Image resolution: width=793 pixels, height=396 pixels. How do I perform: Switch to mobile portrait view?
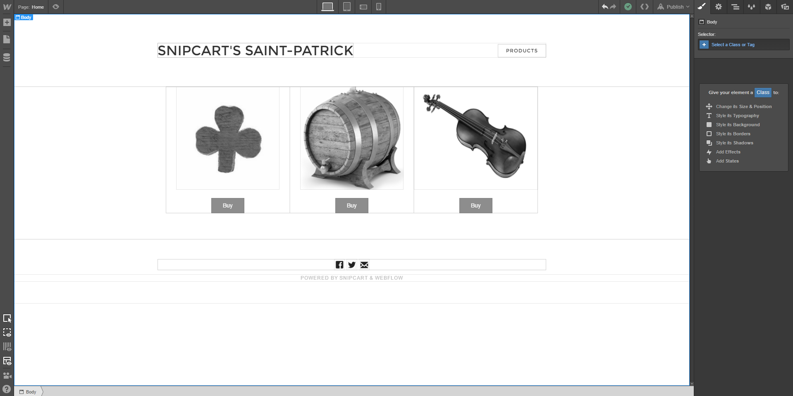pyautogui.click(x=379, y=7)
